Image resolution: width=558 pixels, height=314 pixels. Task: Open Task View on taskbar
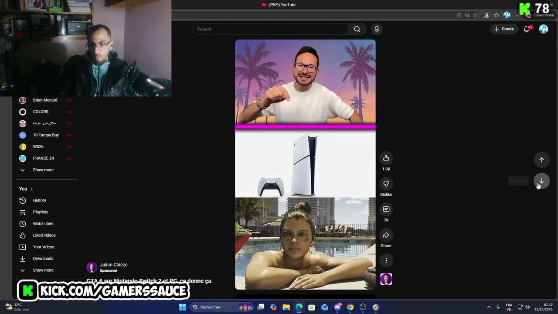click(x=261, y=307)
